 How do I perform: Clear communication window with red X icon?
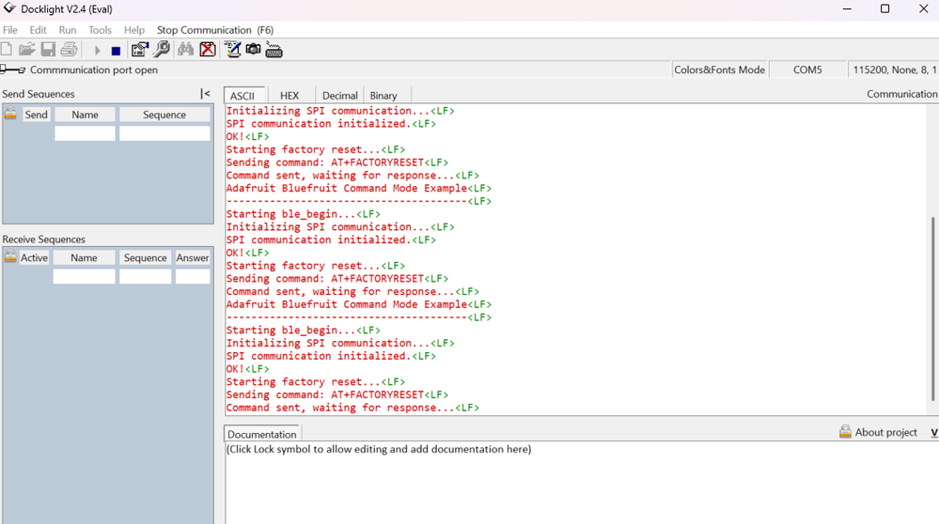click(x=207, y=50)
